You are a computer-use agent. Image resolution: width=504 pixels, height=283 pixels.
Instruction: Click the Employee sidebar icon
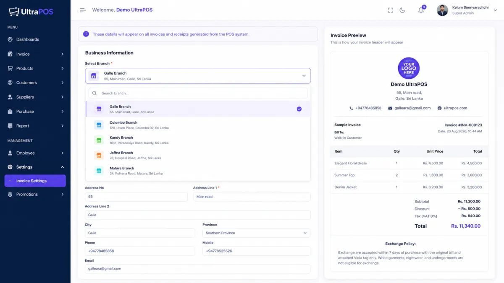(x=10, y=153)
